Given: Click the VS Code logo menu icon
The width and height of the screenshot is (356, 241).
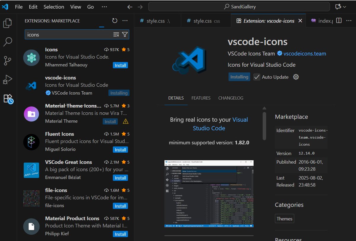Looking at the screenshot, I should coord(5,7).
